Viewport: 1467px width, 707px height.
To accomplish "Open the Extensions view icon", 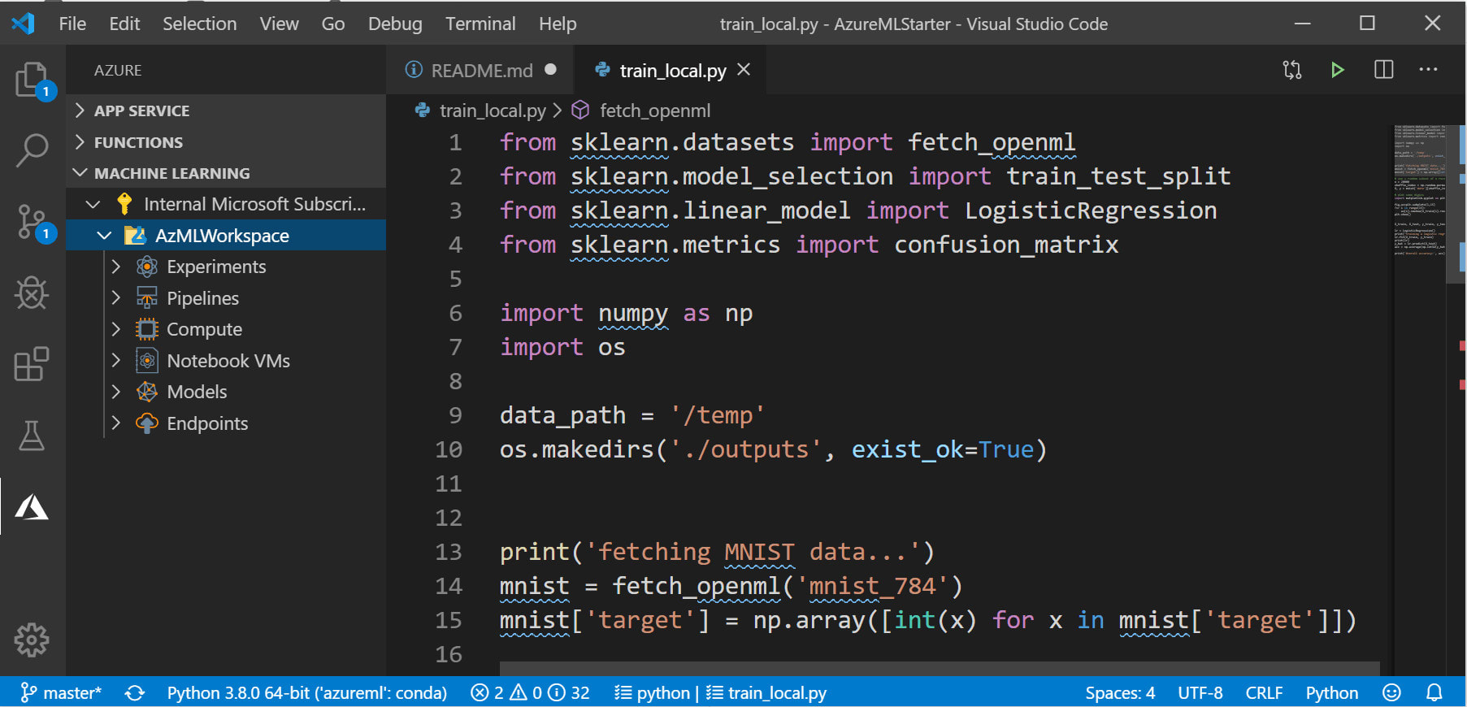I will pos(32,364).
